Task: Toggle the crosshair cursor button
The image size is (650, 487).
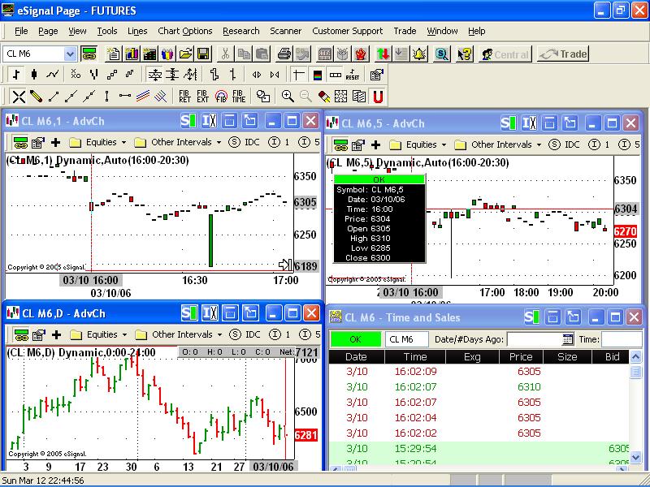Action: point(298,75)
